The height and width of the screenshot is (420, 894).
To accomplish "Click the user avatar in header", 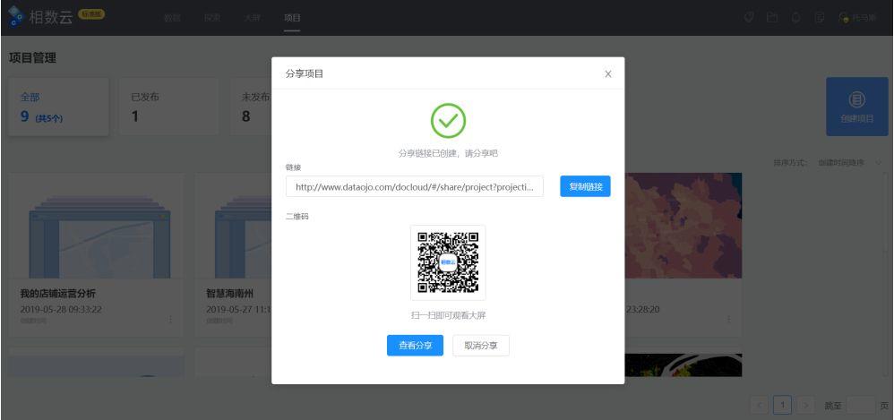I will point(844,18).
